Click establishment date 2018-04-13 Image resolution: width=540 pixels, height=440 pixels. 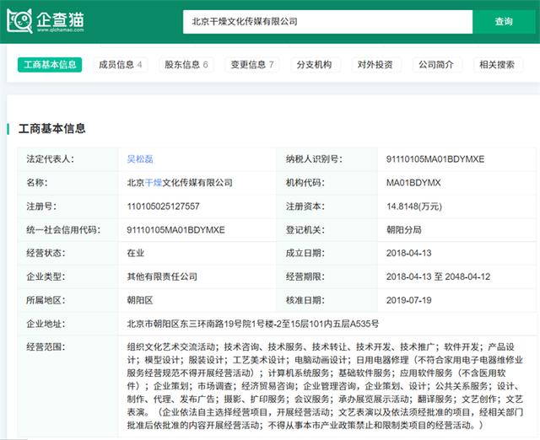pyautogui.click(x=408, y=253)
